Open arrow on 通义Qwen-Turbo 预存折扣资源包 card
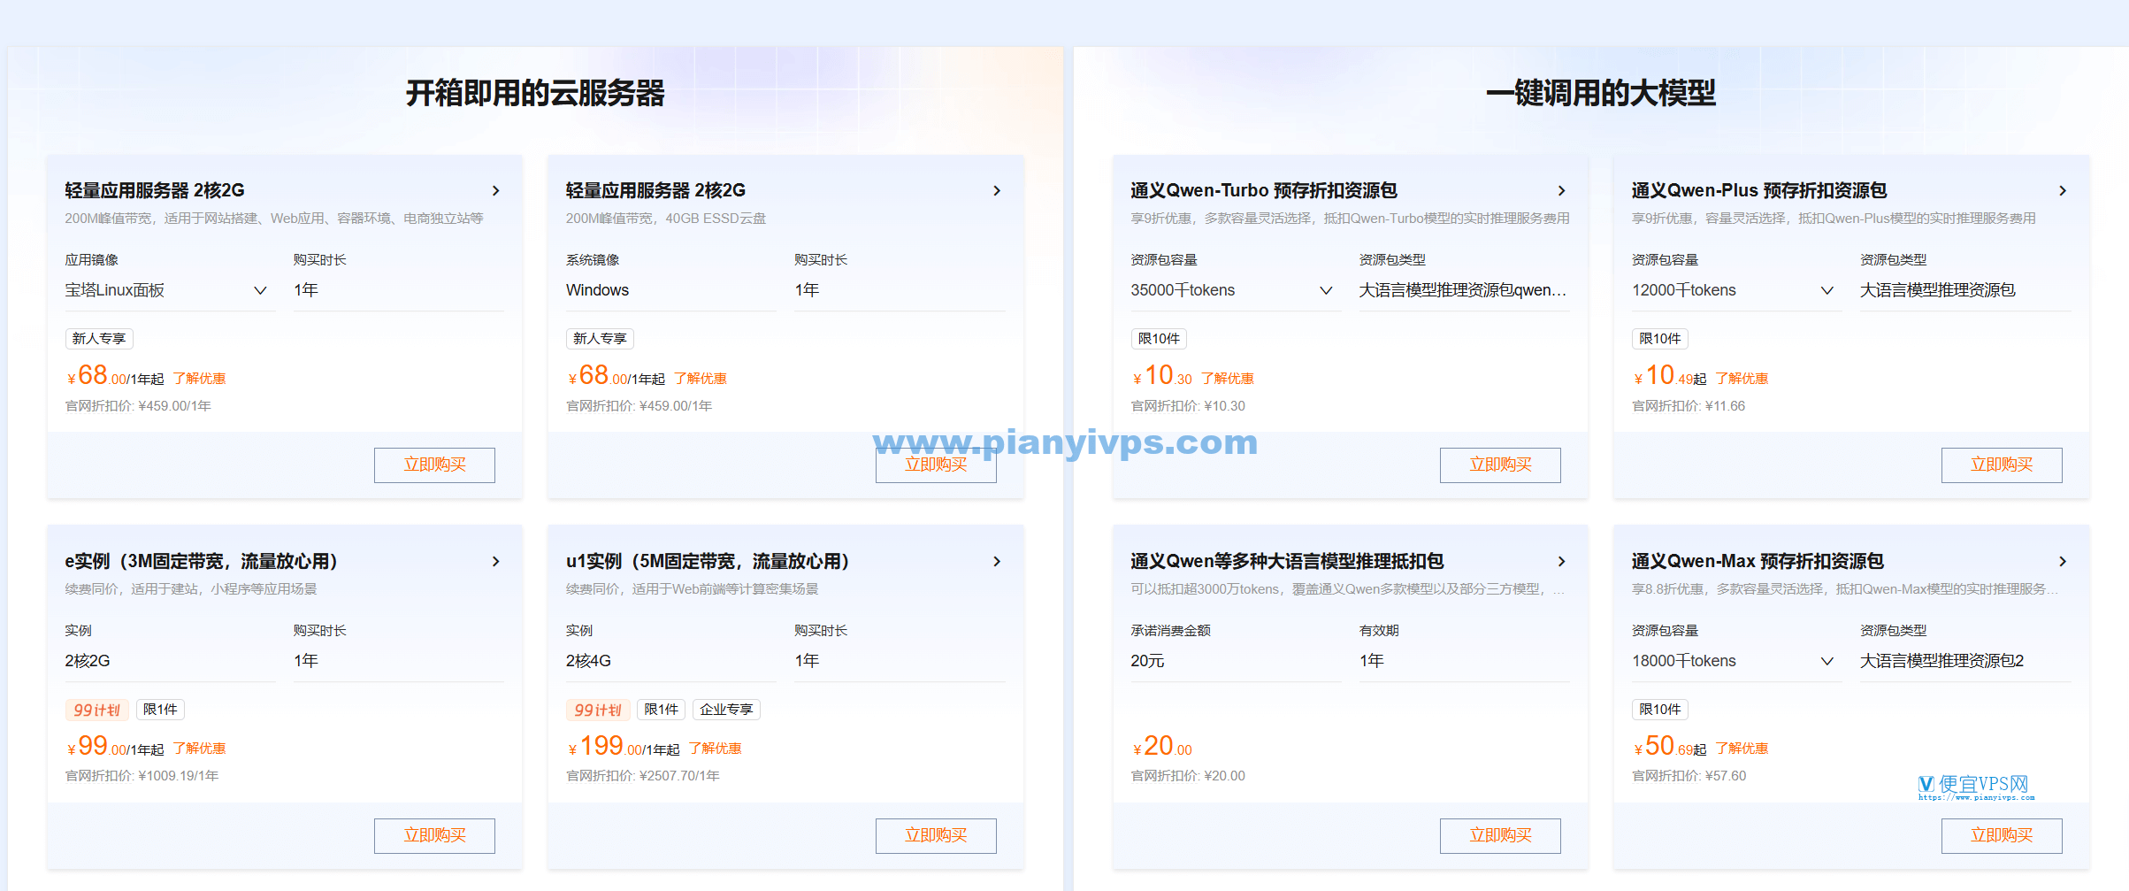2129x891 pixels. pos(1562,190)
